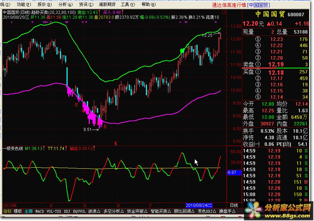Click the PE(动) value 54.1
This screenshot has height=221, width=314.
coord(303,144)
